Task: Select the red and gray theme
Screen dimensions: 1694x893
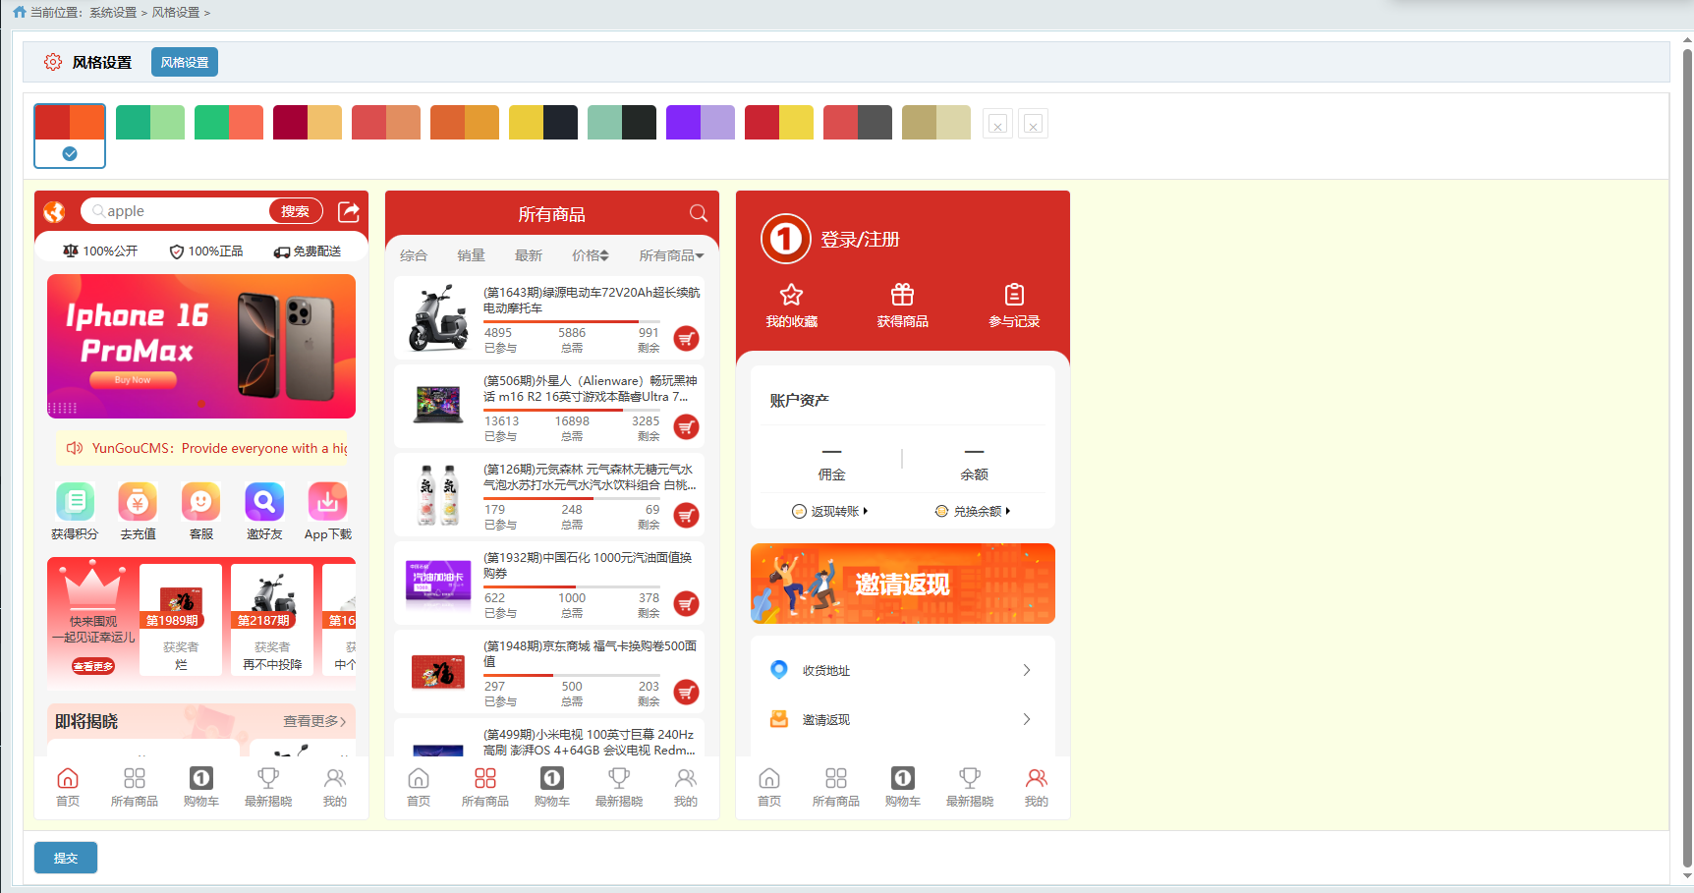Action: [858, 123]
